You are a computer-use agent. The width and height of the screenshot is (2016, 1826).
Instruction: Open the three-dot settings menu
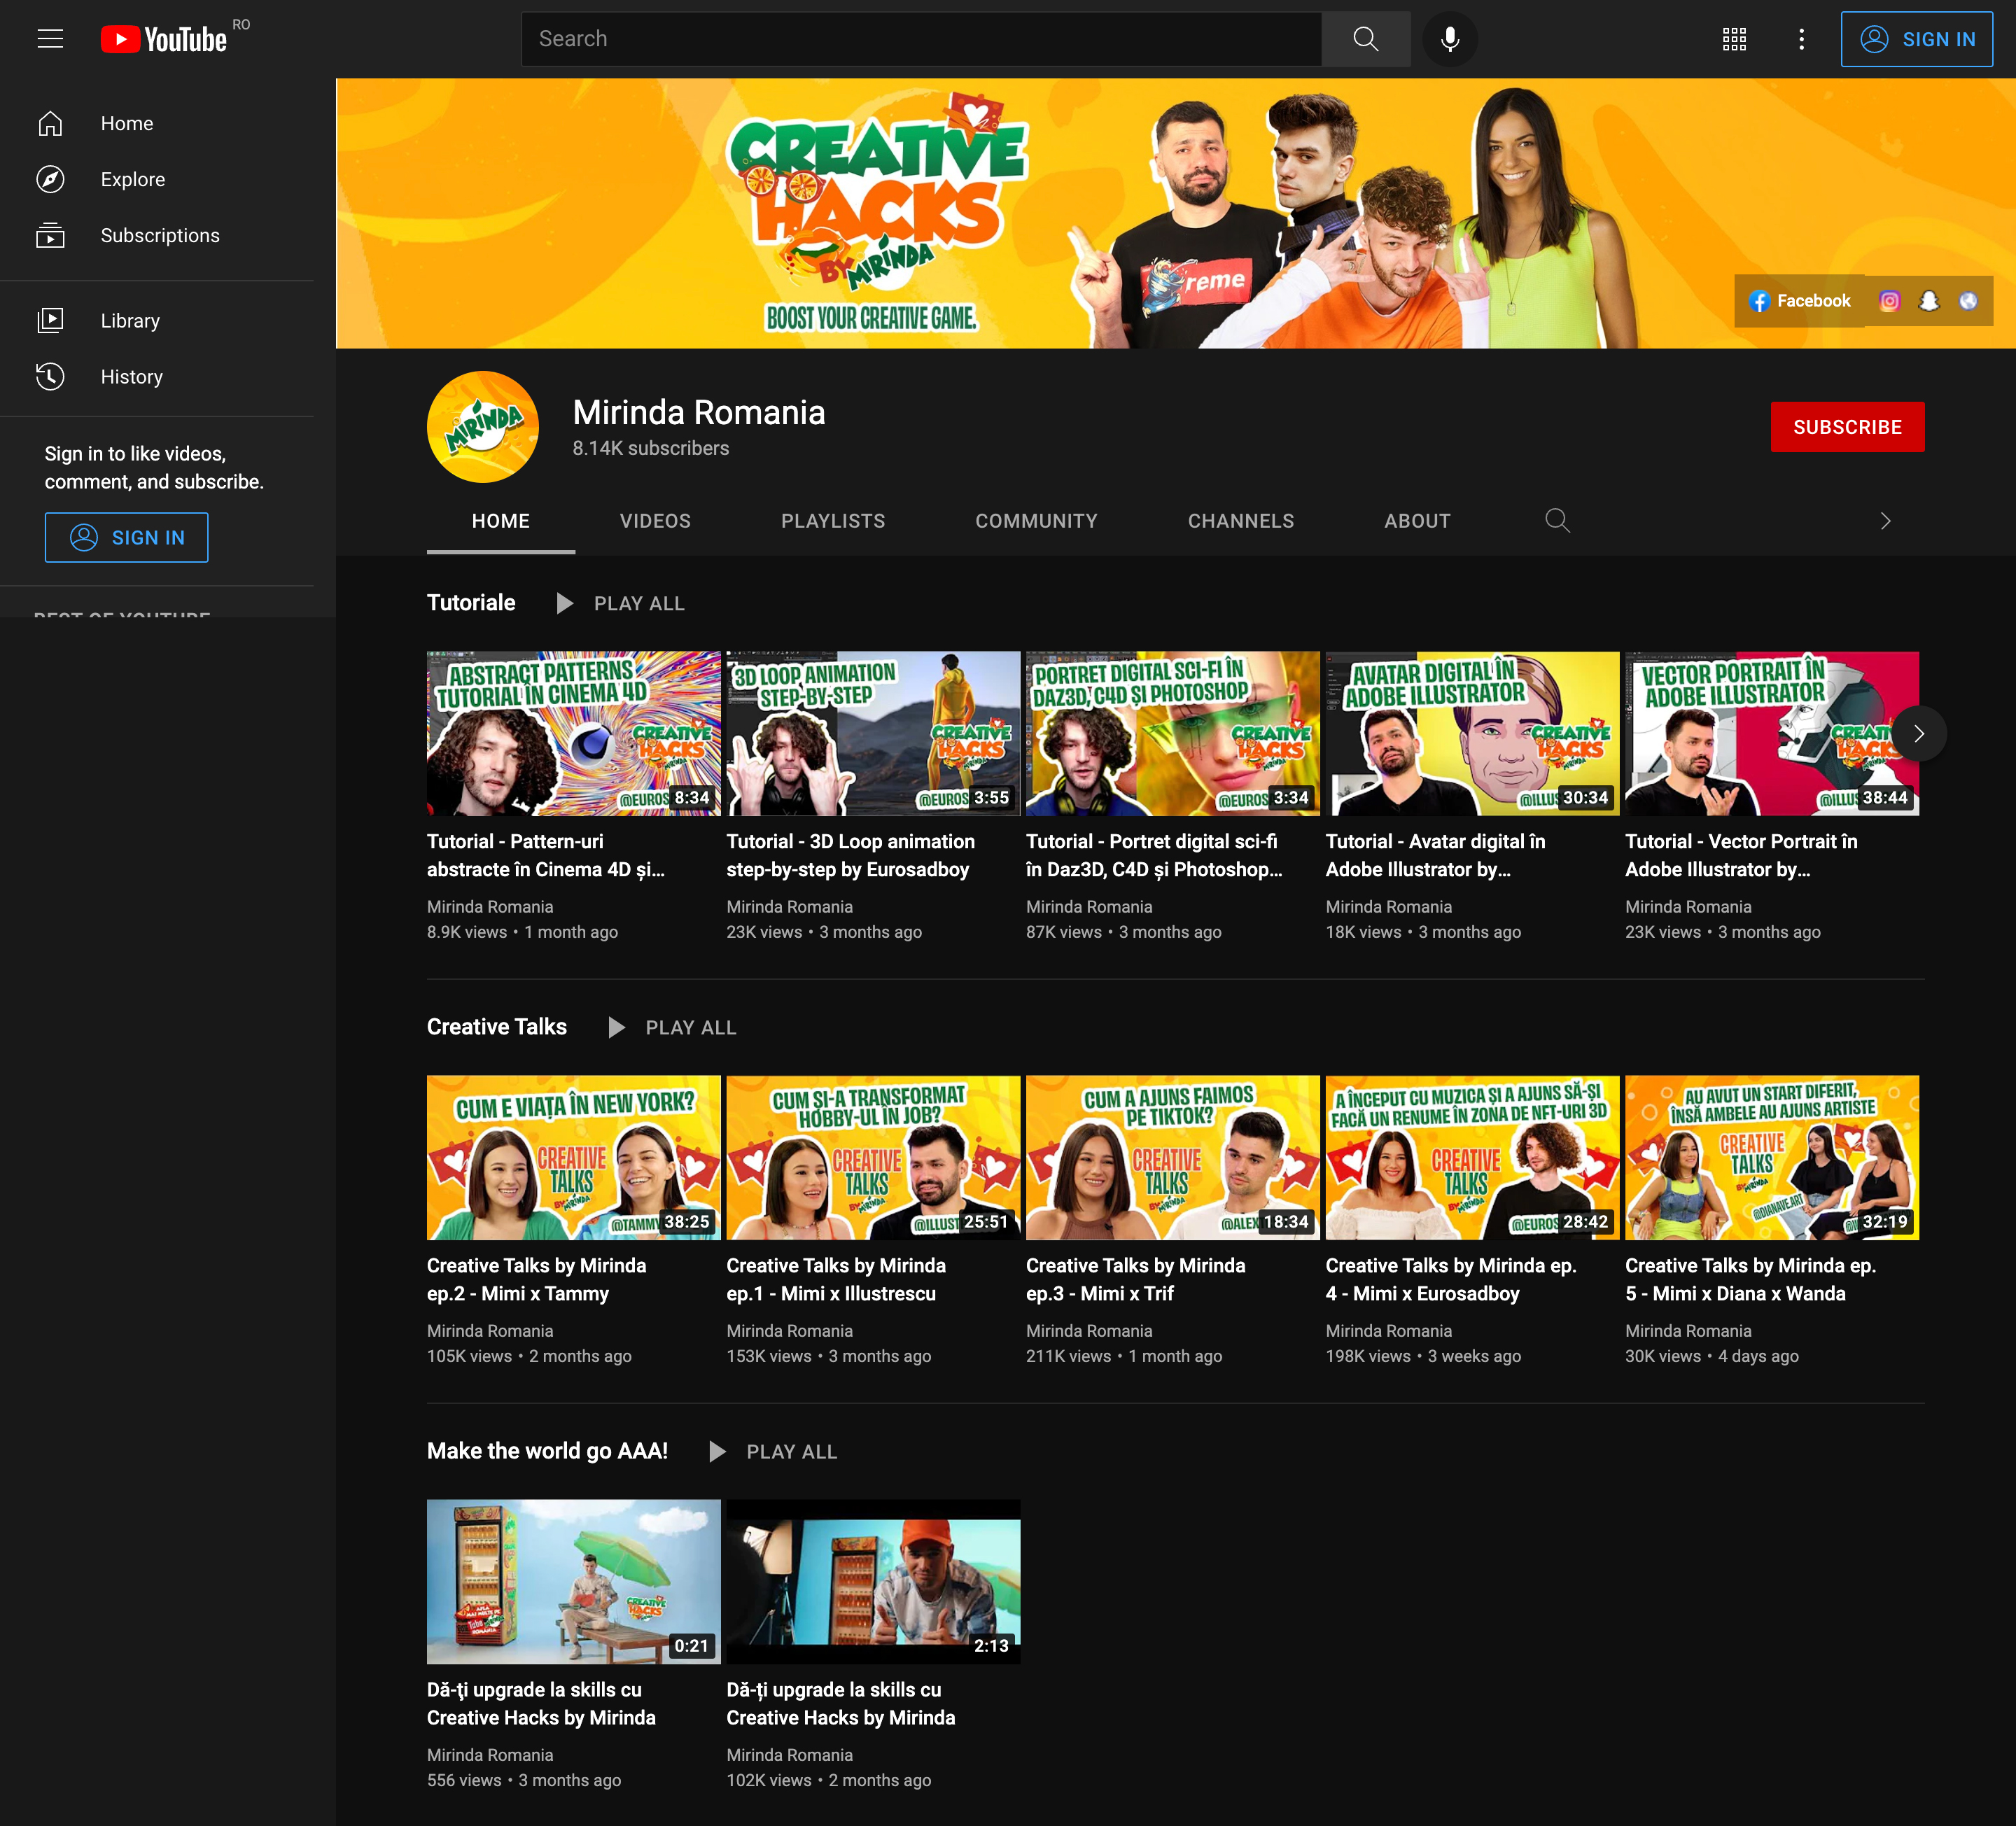[x=1801, y=39]
